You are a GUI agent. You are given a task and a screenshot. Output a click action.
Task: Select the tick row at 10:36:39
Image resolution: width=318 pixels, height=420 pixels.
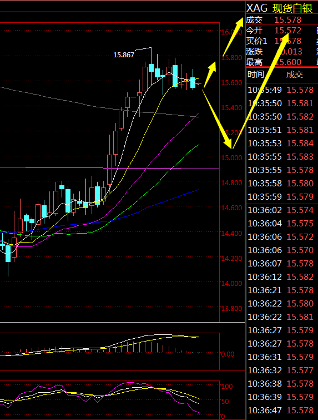pyautogui.click(x=281, y=397)
